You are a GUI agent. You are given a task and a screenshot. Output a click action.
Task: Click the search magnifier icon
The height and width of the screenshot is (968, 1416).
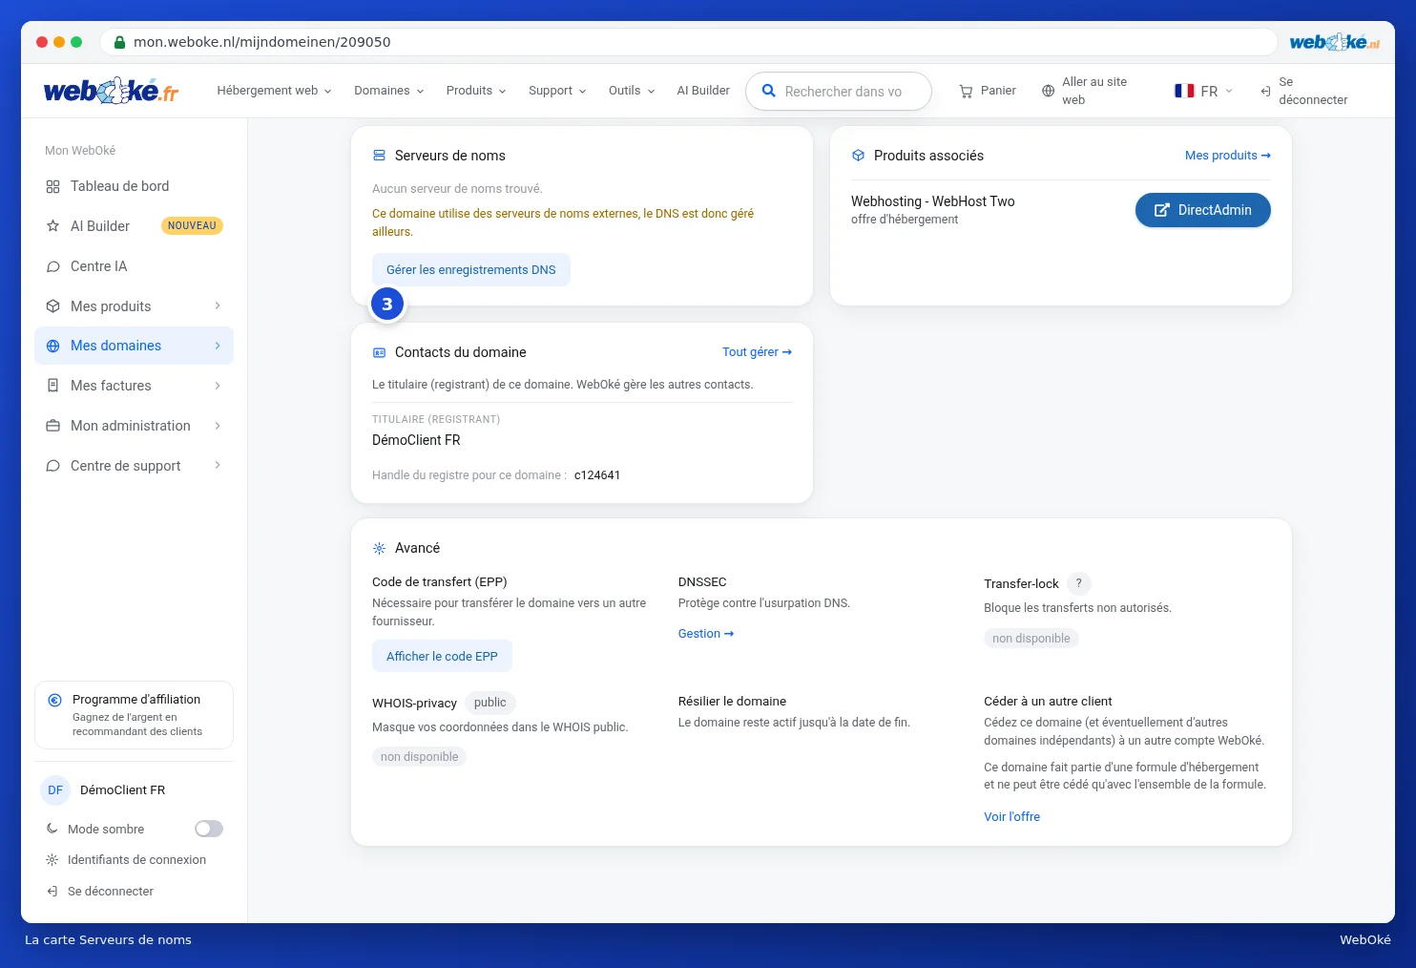(x=768, y=91)
